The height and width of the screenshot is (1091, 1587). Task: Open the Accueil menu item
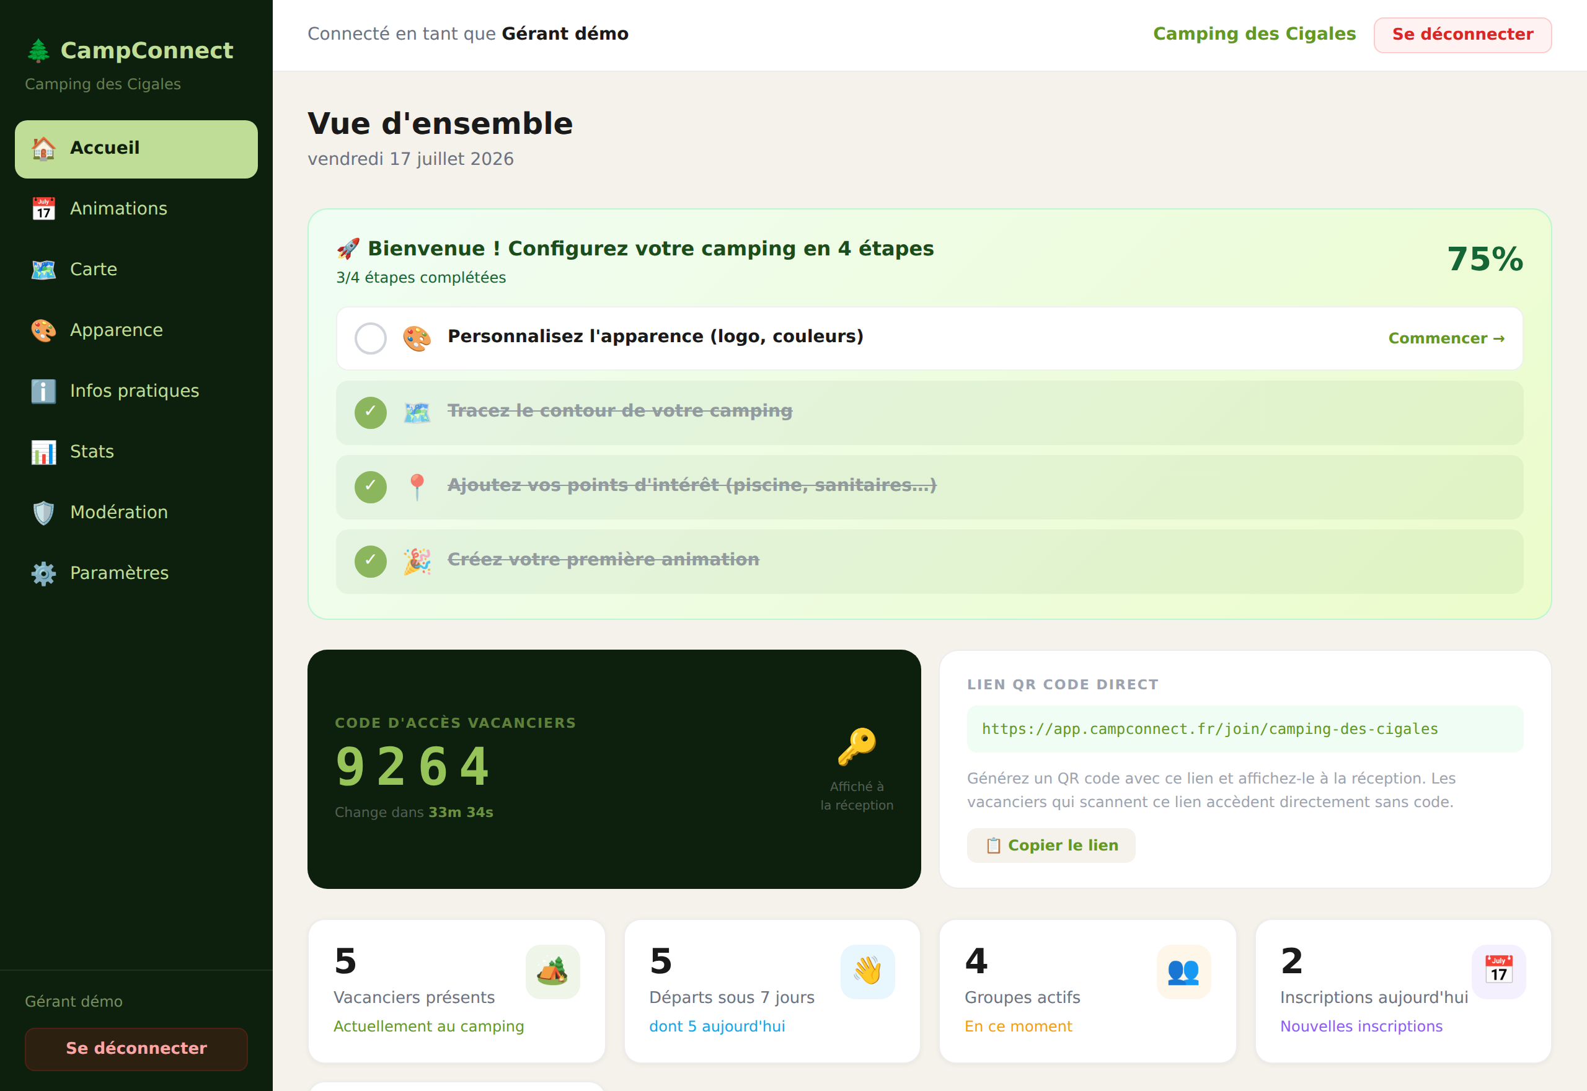click(x=136, y=149)
